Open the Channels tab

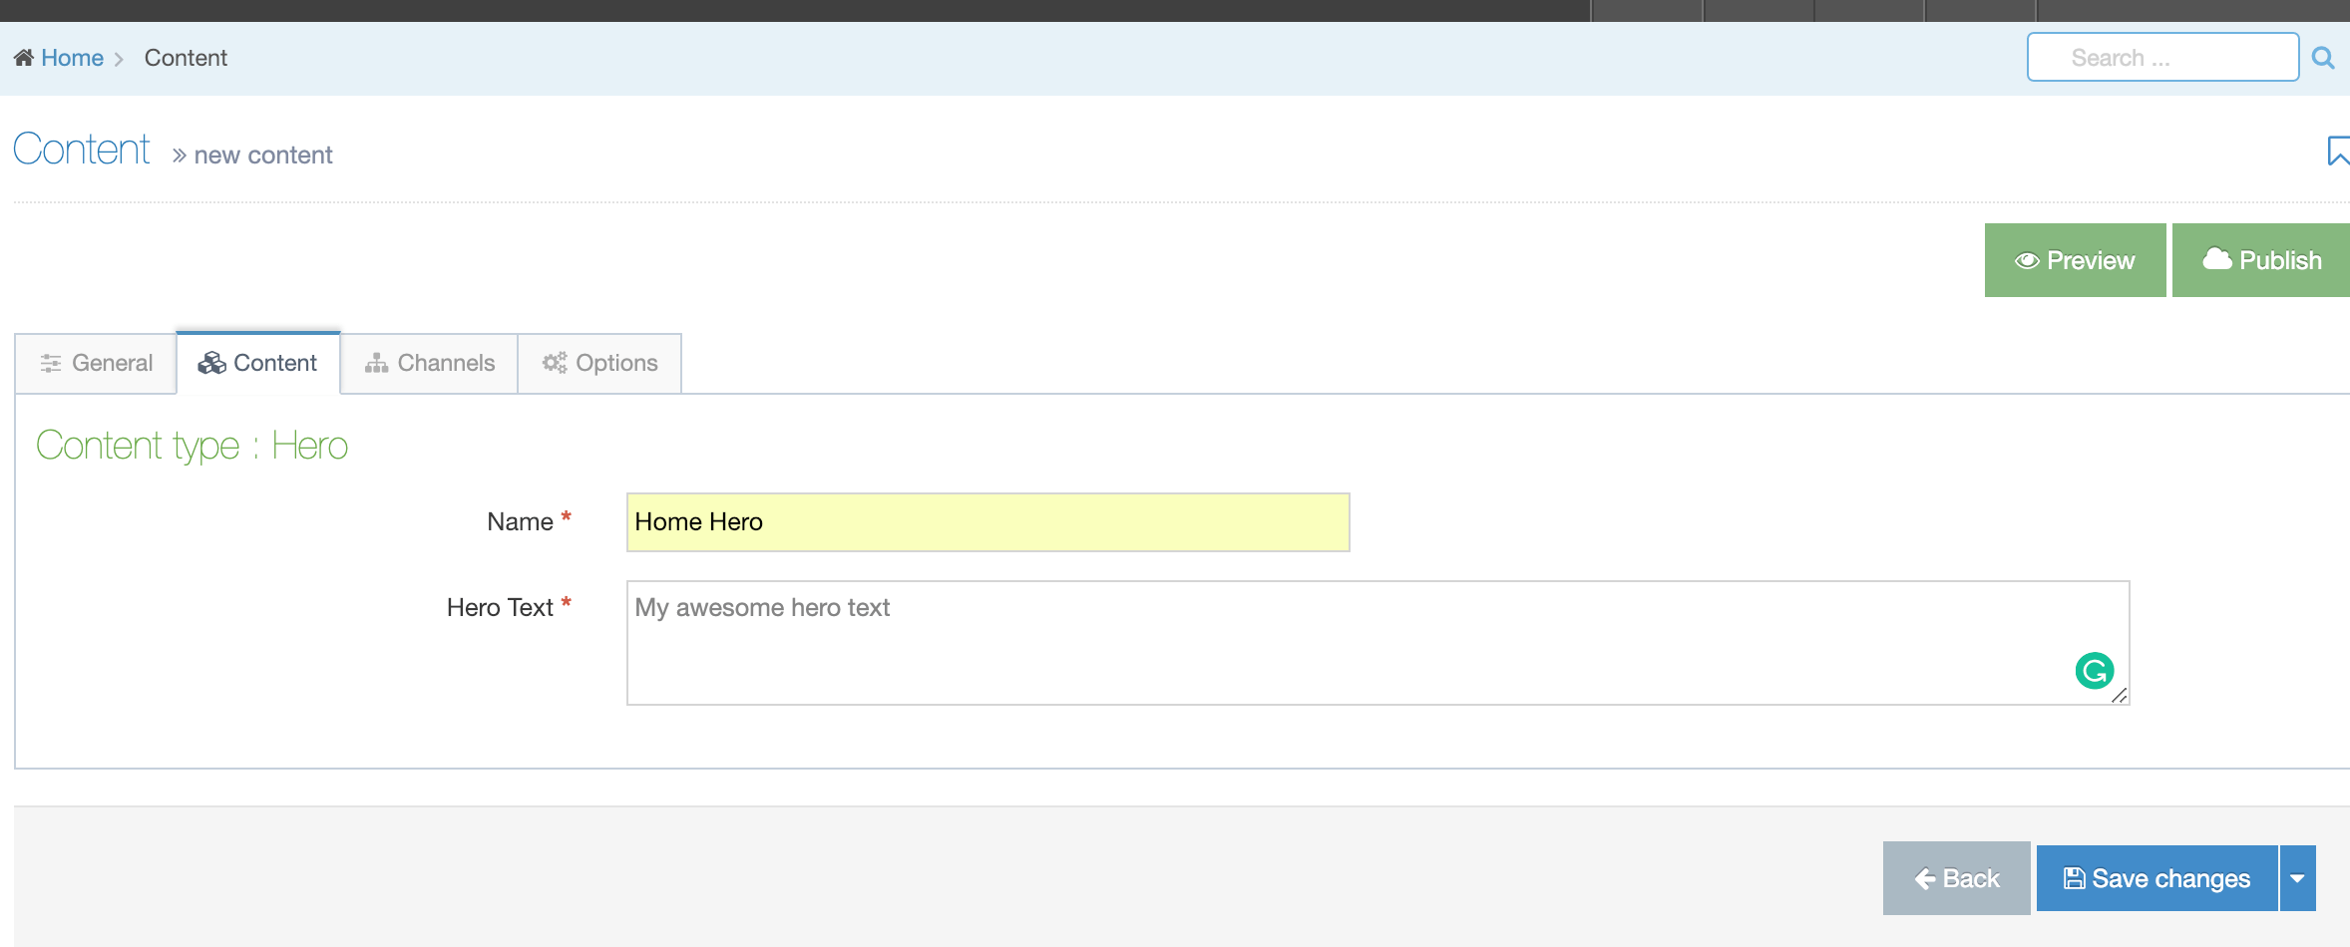point(430,363)
